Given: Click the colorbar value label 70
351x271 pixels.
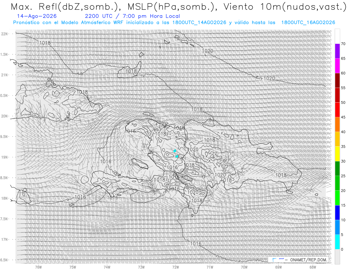Looking at the screenshot, I should pyautogui.click(x=343, y=44).
